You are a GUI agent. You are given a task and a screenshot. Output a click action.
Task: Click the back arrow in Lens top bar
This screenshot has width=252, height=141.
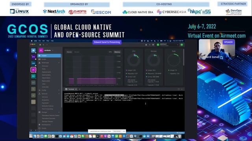pyautogui.click(x=43, y=45)
